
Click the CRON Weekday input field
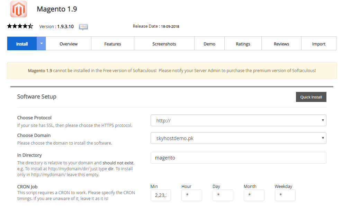pos(285,195)
